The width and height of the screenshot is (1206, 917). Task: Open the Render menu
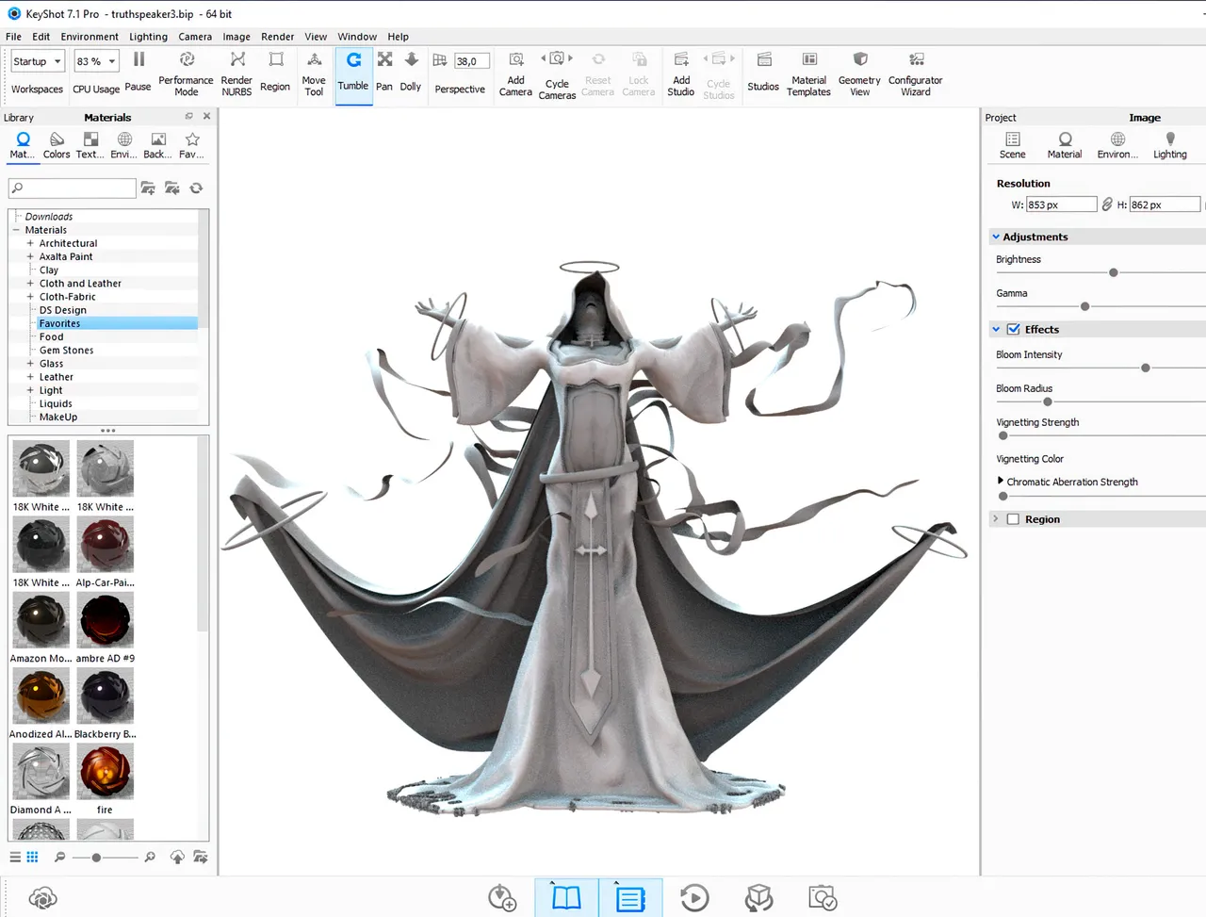coord(278,37)
